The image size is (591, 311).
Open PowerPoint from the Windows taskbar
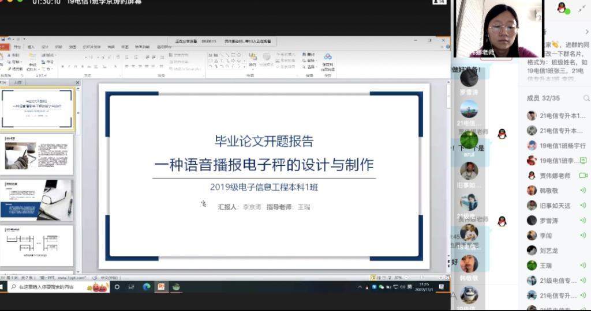pyautogui.click(x=161, y=286)
